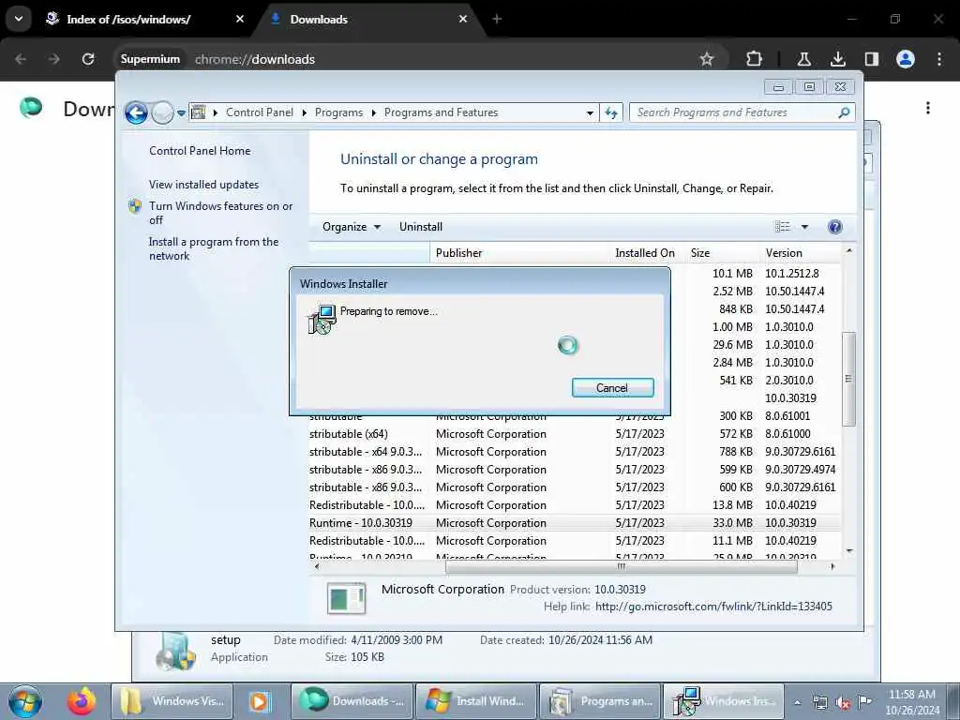Image resolution: width=960 pixels, height=720 pixels.
Task: Open Install a program from the network
Action: 213,248
